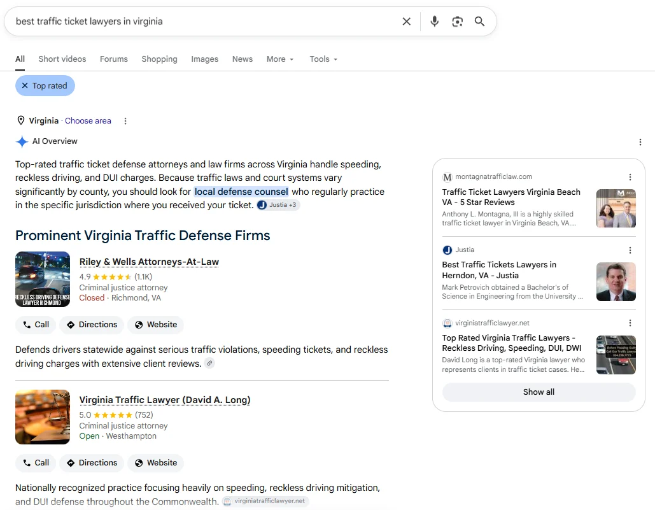Remove the Top rated filter chip
The height and width of the screenshot is (510, 655).
pyautogui.click(x=25, y=85)
